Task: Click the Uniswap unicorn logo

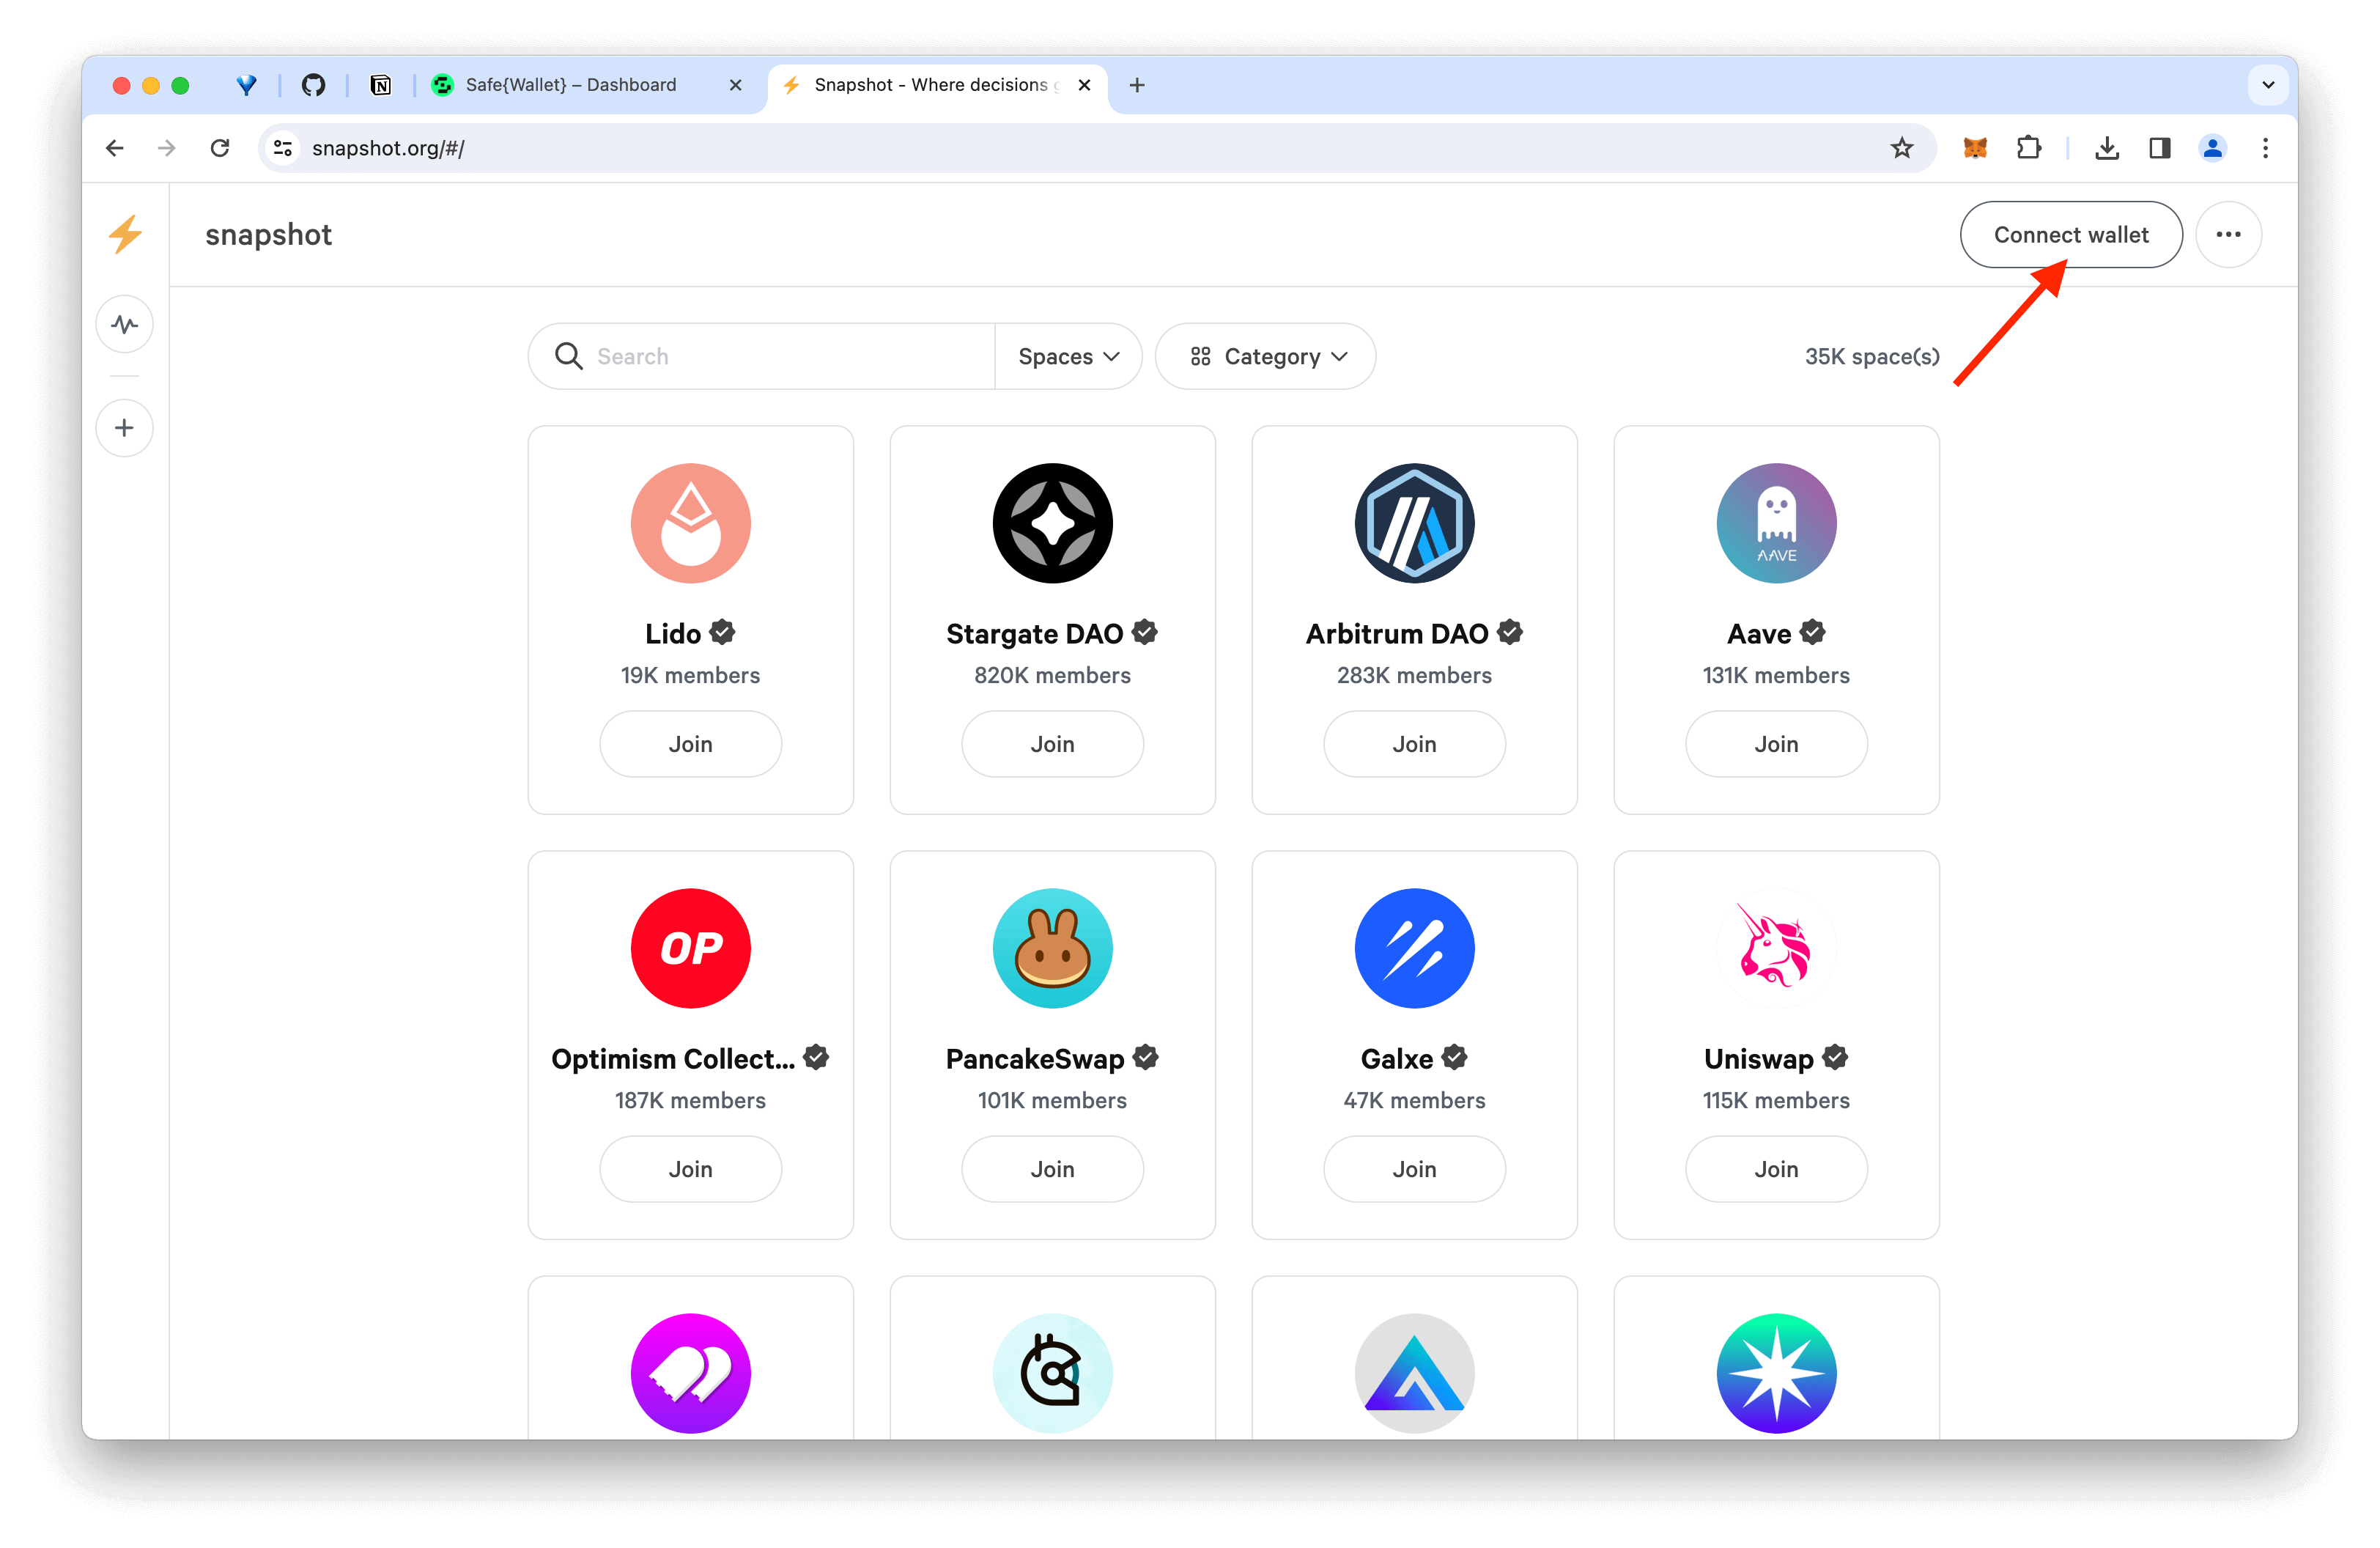Action: click(x=1777, y=948)
